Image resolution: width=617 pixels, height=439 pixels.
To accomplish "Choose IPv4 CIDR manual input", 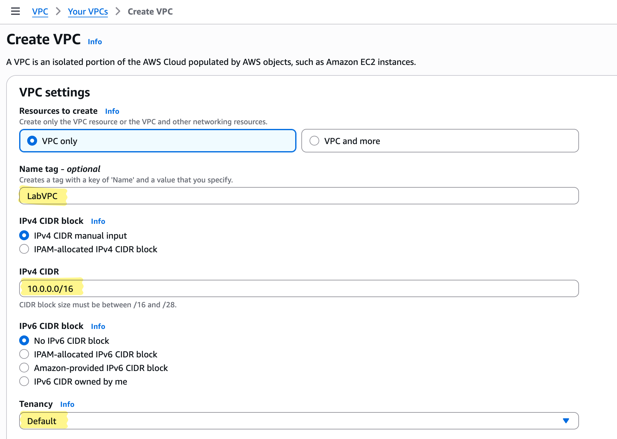I will click(x=24, y=236).
